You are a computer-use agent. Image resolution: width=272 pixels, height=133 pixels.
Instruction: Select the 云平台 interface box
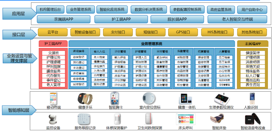[x=52, y=32]
